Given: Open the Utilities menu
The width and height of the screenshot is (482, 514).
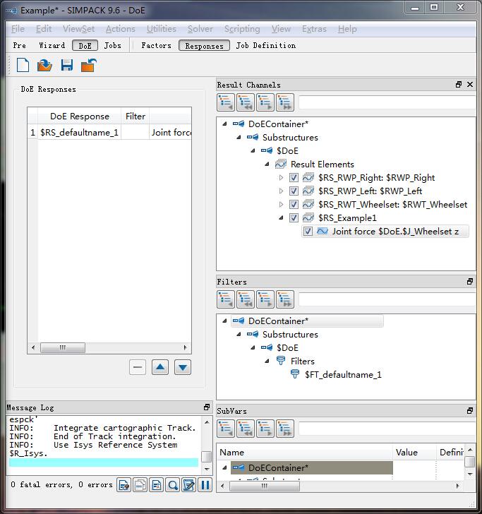Looking at the screenshot, I should coord(161,29).
